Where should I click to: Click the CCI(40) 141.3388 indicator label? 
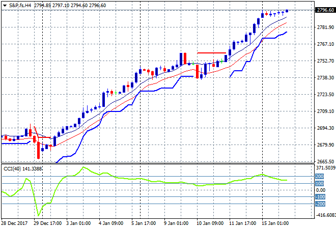23,169
